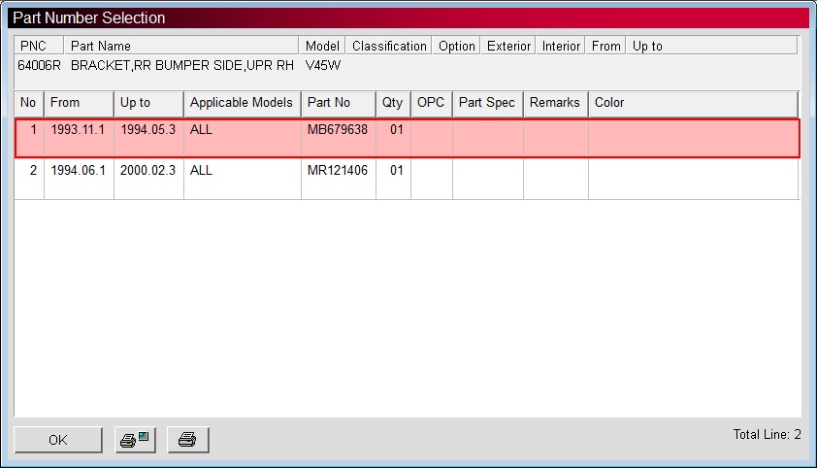
Task: Click the lower From column header
Action: [x=79, y=103]
